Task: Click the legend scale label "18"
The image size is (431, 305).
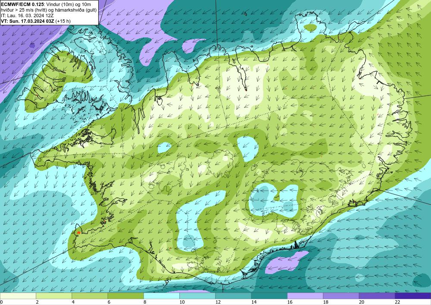Action: click(326, 302)
